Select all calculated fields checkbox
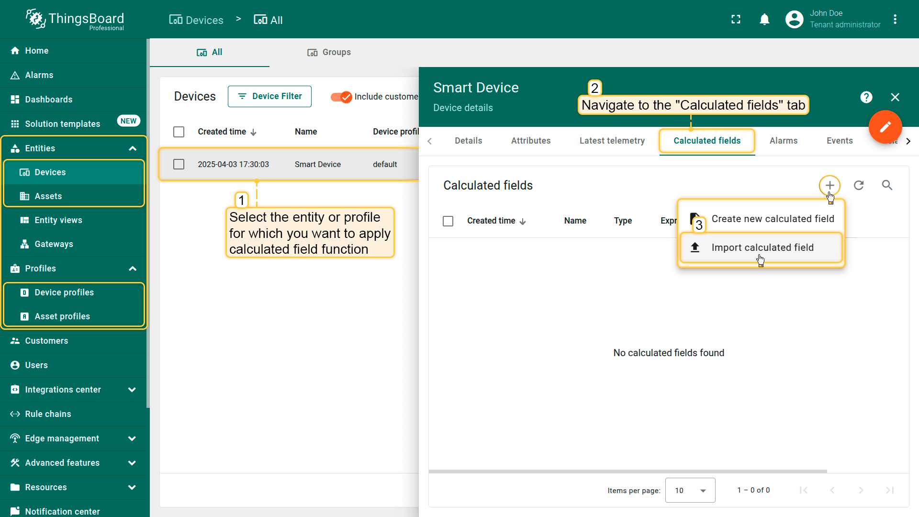Viewport: 919px width, 517px height. coord(448,221)
